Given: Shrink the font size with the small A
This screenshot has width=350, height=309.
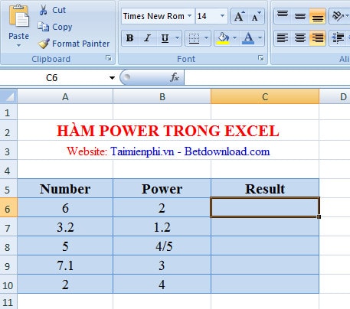Looking at the screenshot, I should (256, 16).
